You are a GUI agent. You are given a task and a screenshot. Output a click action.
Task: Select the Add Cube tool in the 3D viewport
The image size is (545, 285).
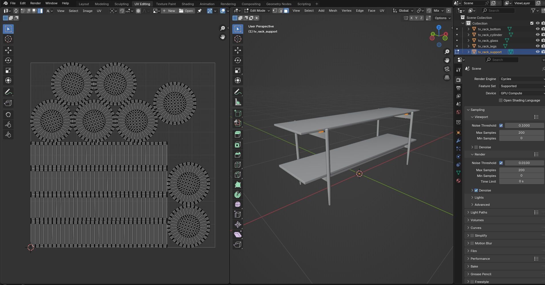[x=238, y=113]
